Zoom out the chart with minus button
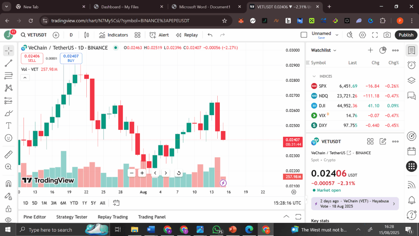The width and height of the screenshot is (419, 236). (131, 173)
